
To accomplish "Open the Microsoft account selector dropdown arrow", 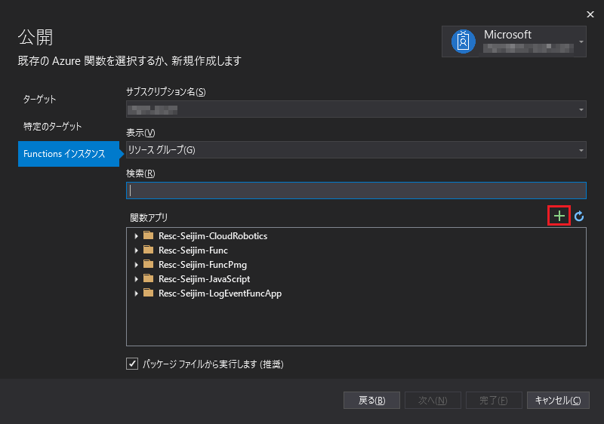I will point(581,41).
